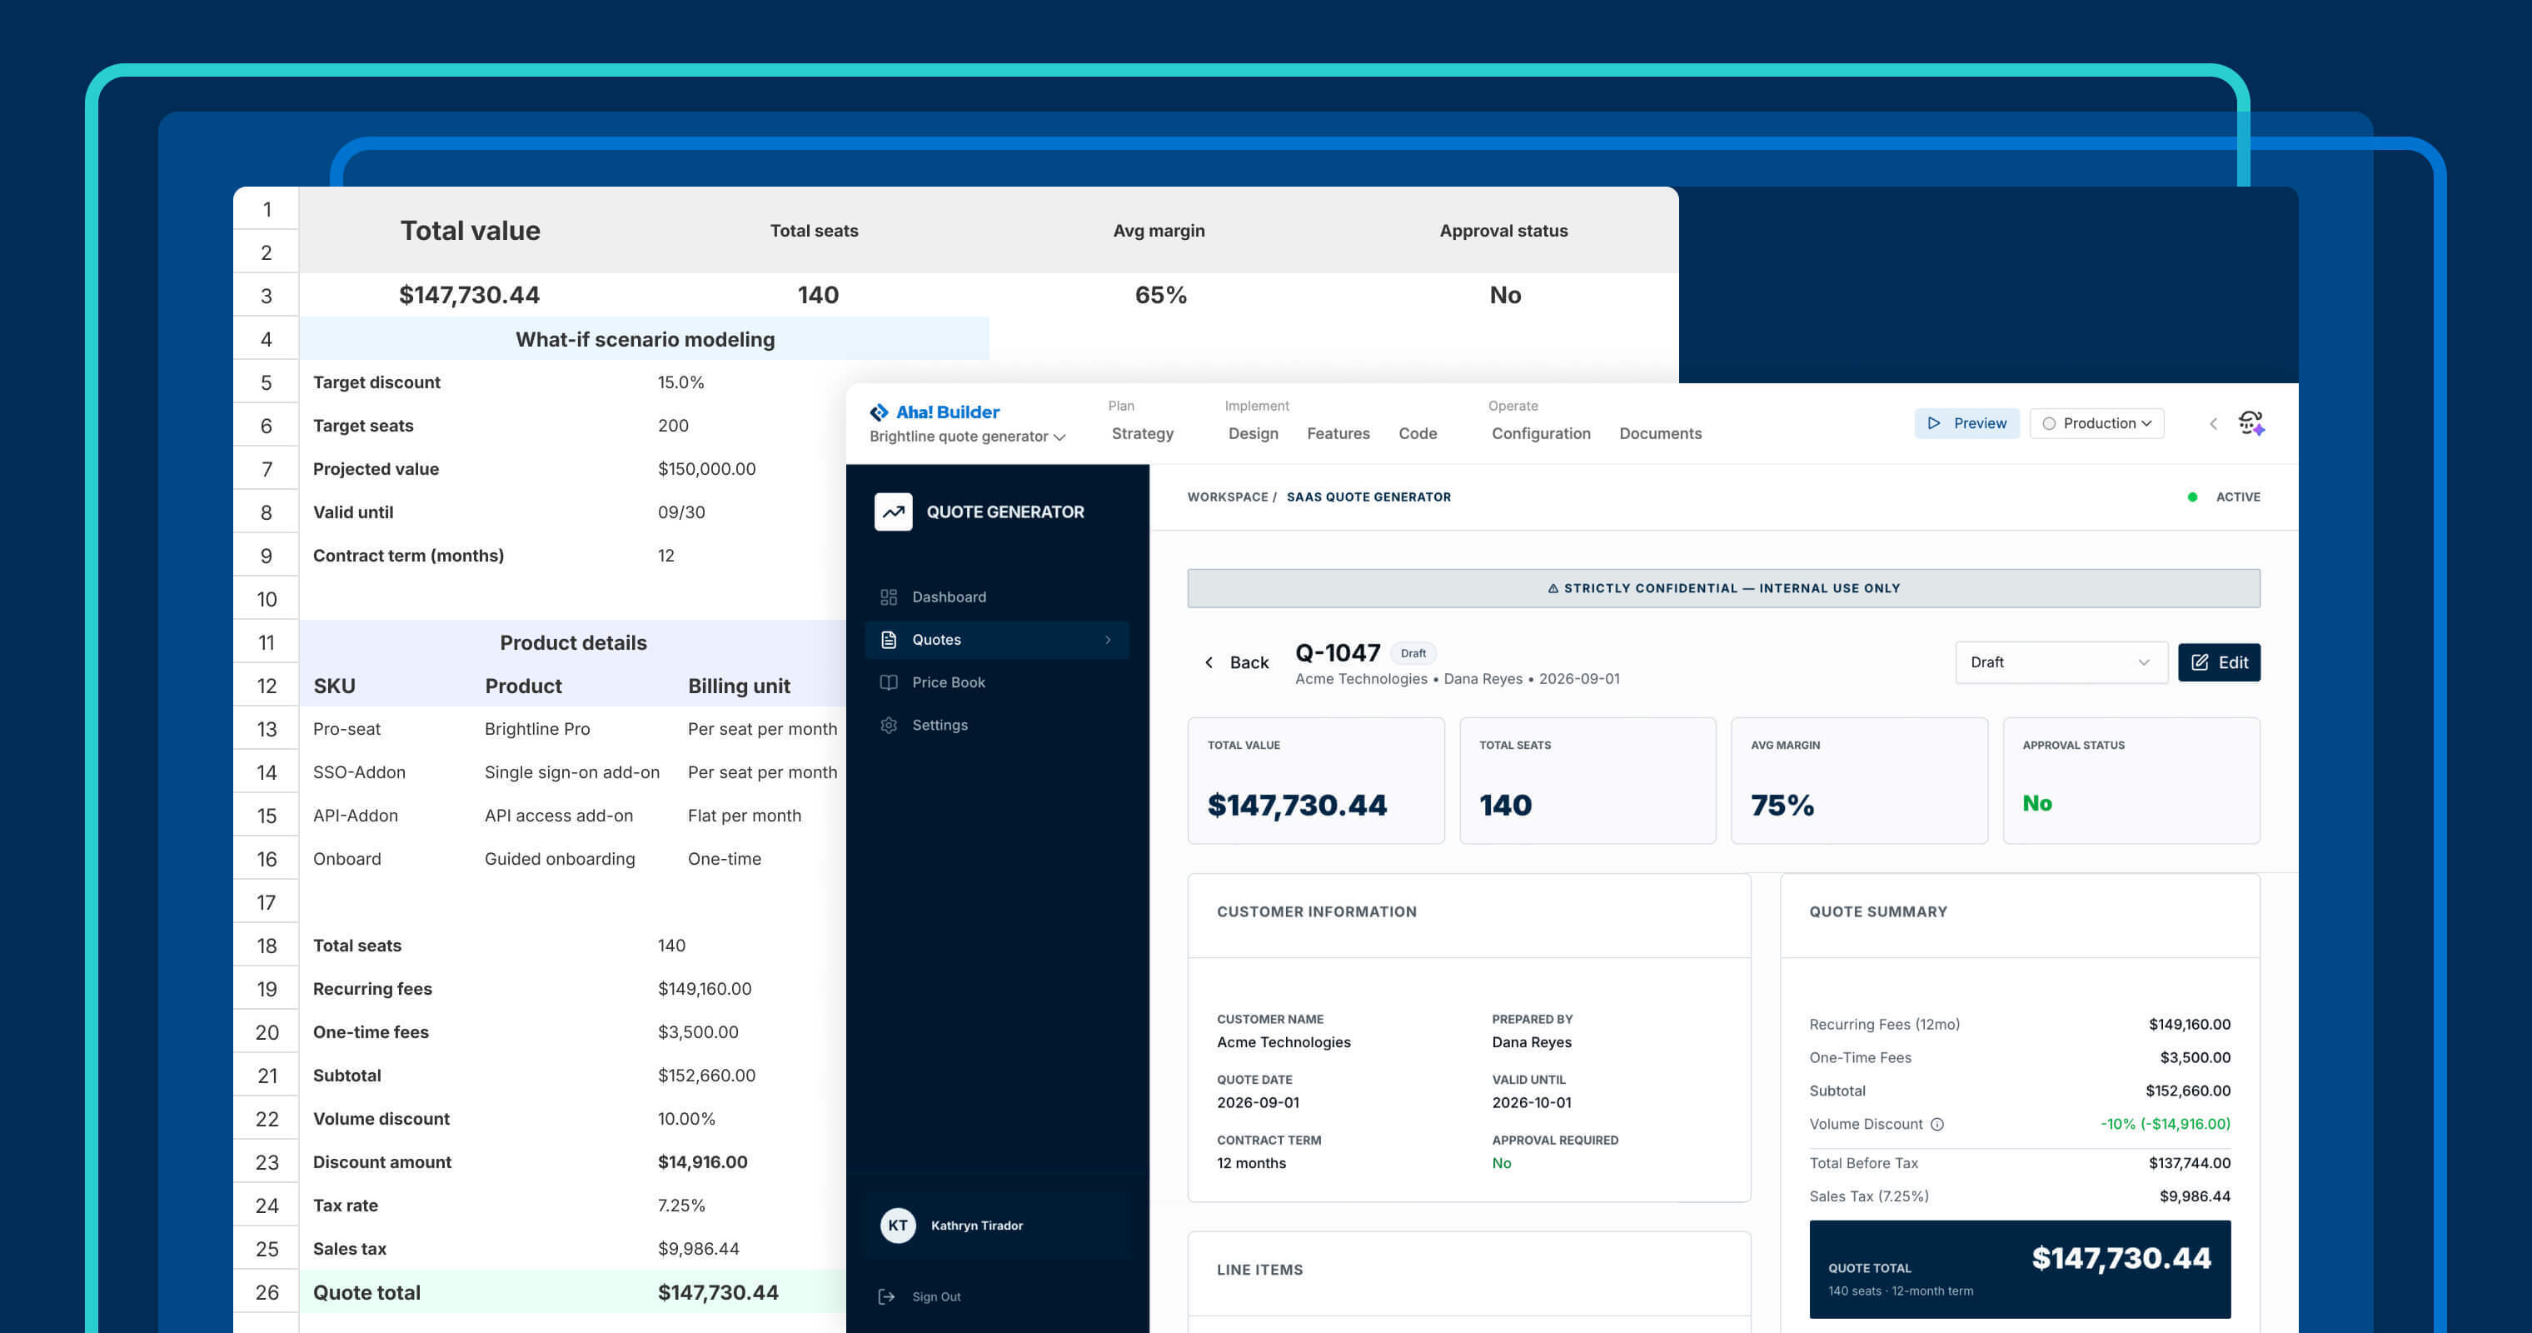Screen dimensions: 2532x1333
Task: Select Settings in the sidebar
Action: (x=997, y=725)
